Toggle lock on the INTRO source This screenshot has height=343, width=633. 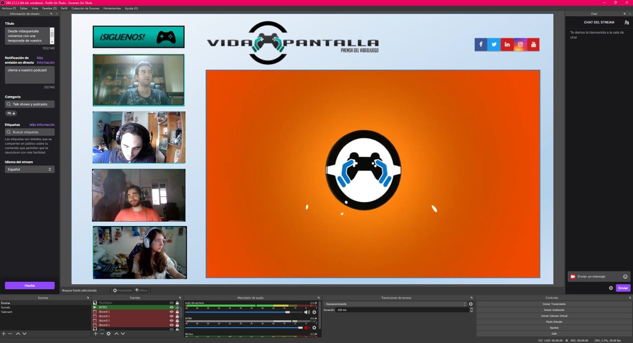click(177, 307)
